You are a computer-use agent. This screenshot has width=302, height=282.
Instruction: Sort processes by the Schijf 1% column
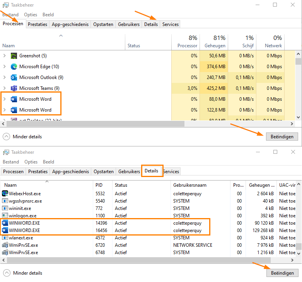tap(242, 42)
